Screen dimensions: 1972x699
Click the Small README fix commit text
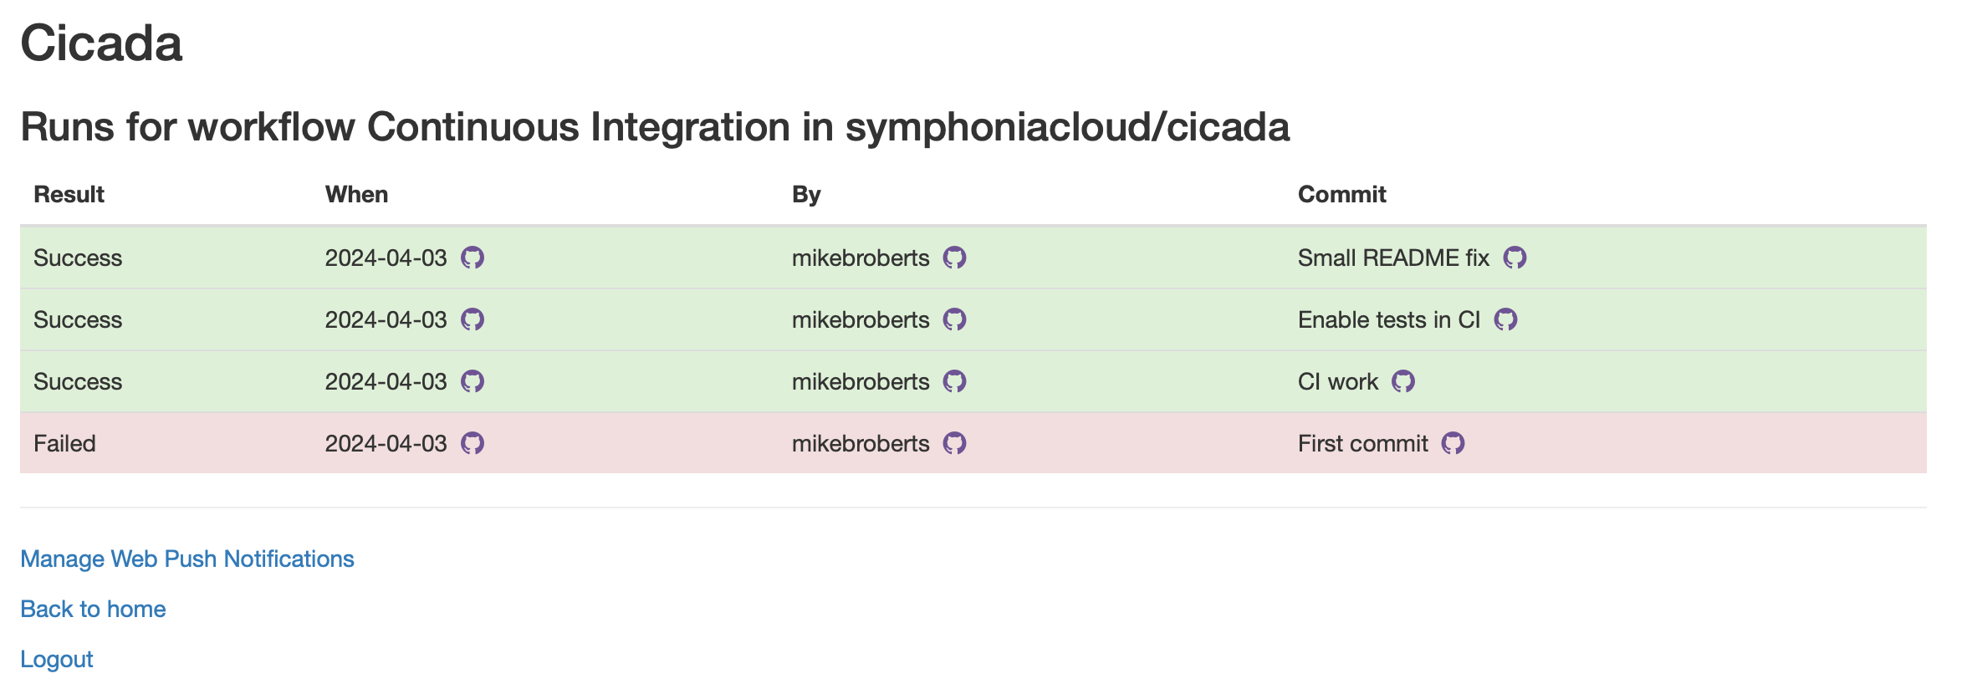click(x=1393, y=258)
